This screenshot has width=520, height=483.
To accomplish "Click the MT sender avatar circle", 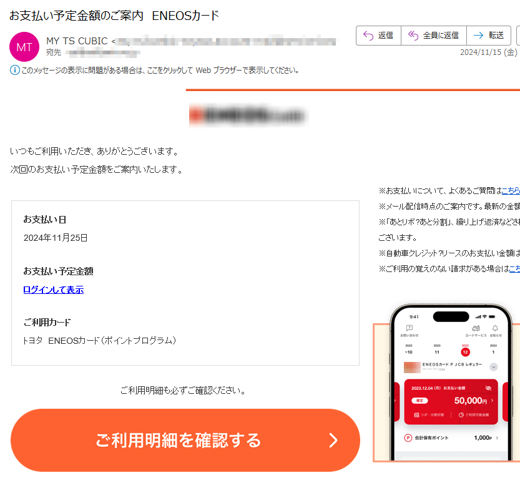I will pyautogui.click(x=24, y=47).
